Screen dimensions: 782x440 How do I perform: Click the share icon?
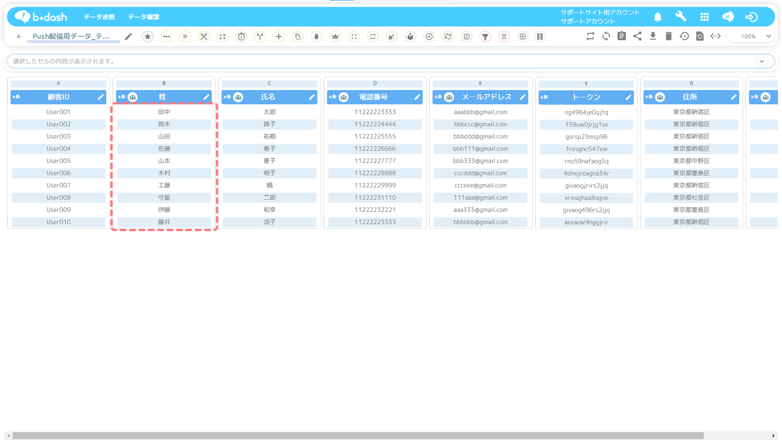(637, 36)
